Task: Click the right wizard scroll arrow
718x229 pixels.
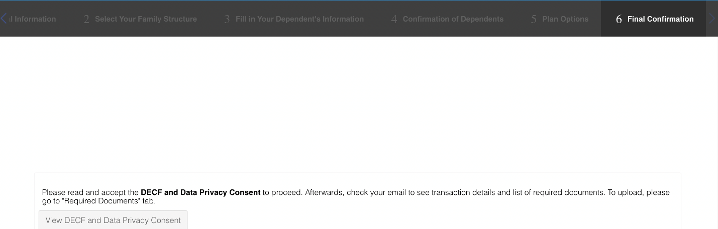Action: (711, 19)
